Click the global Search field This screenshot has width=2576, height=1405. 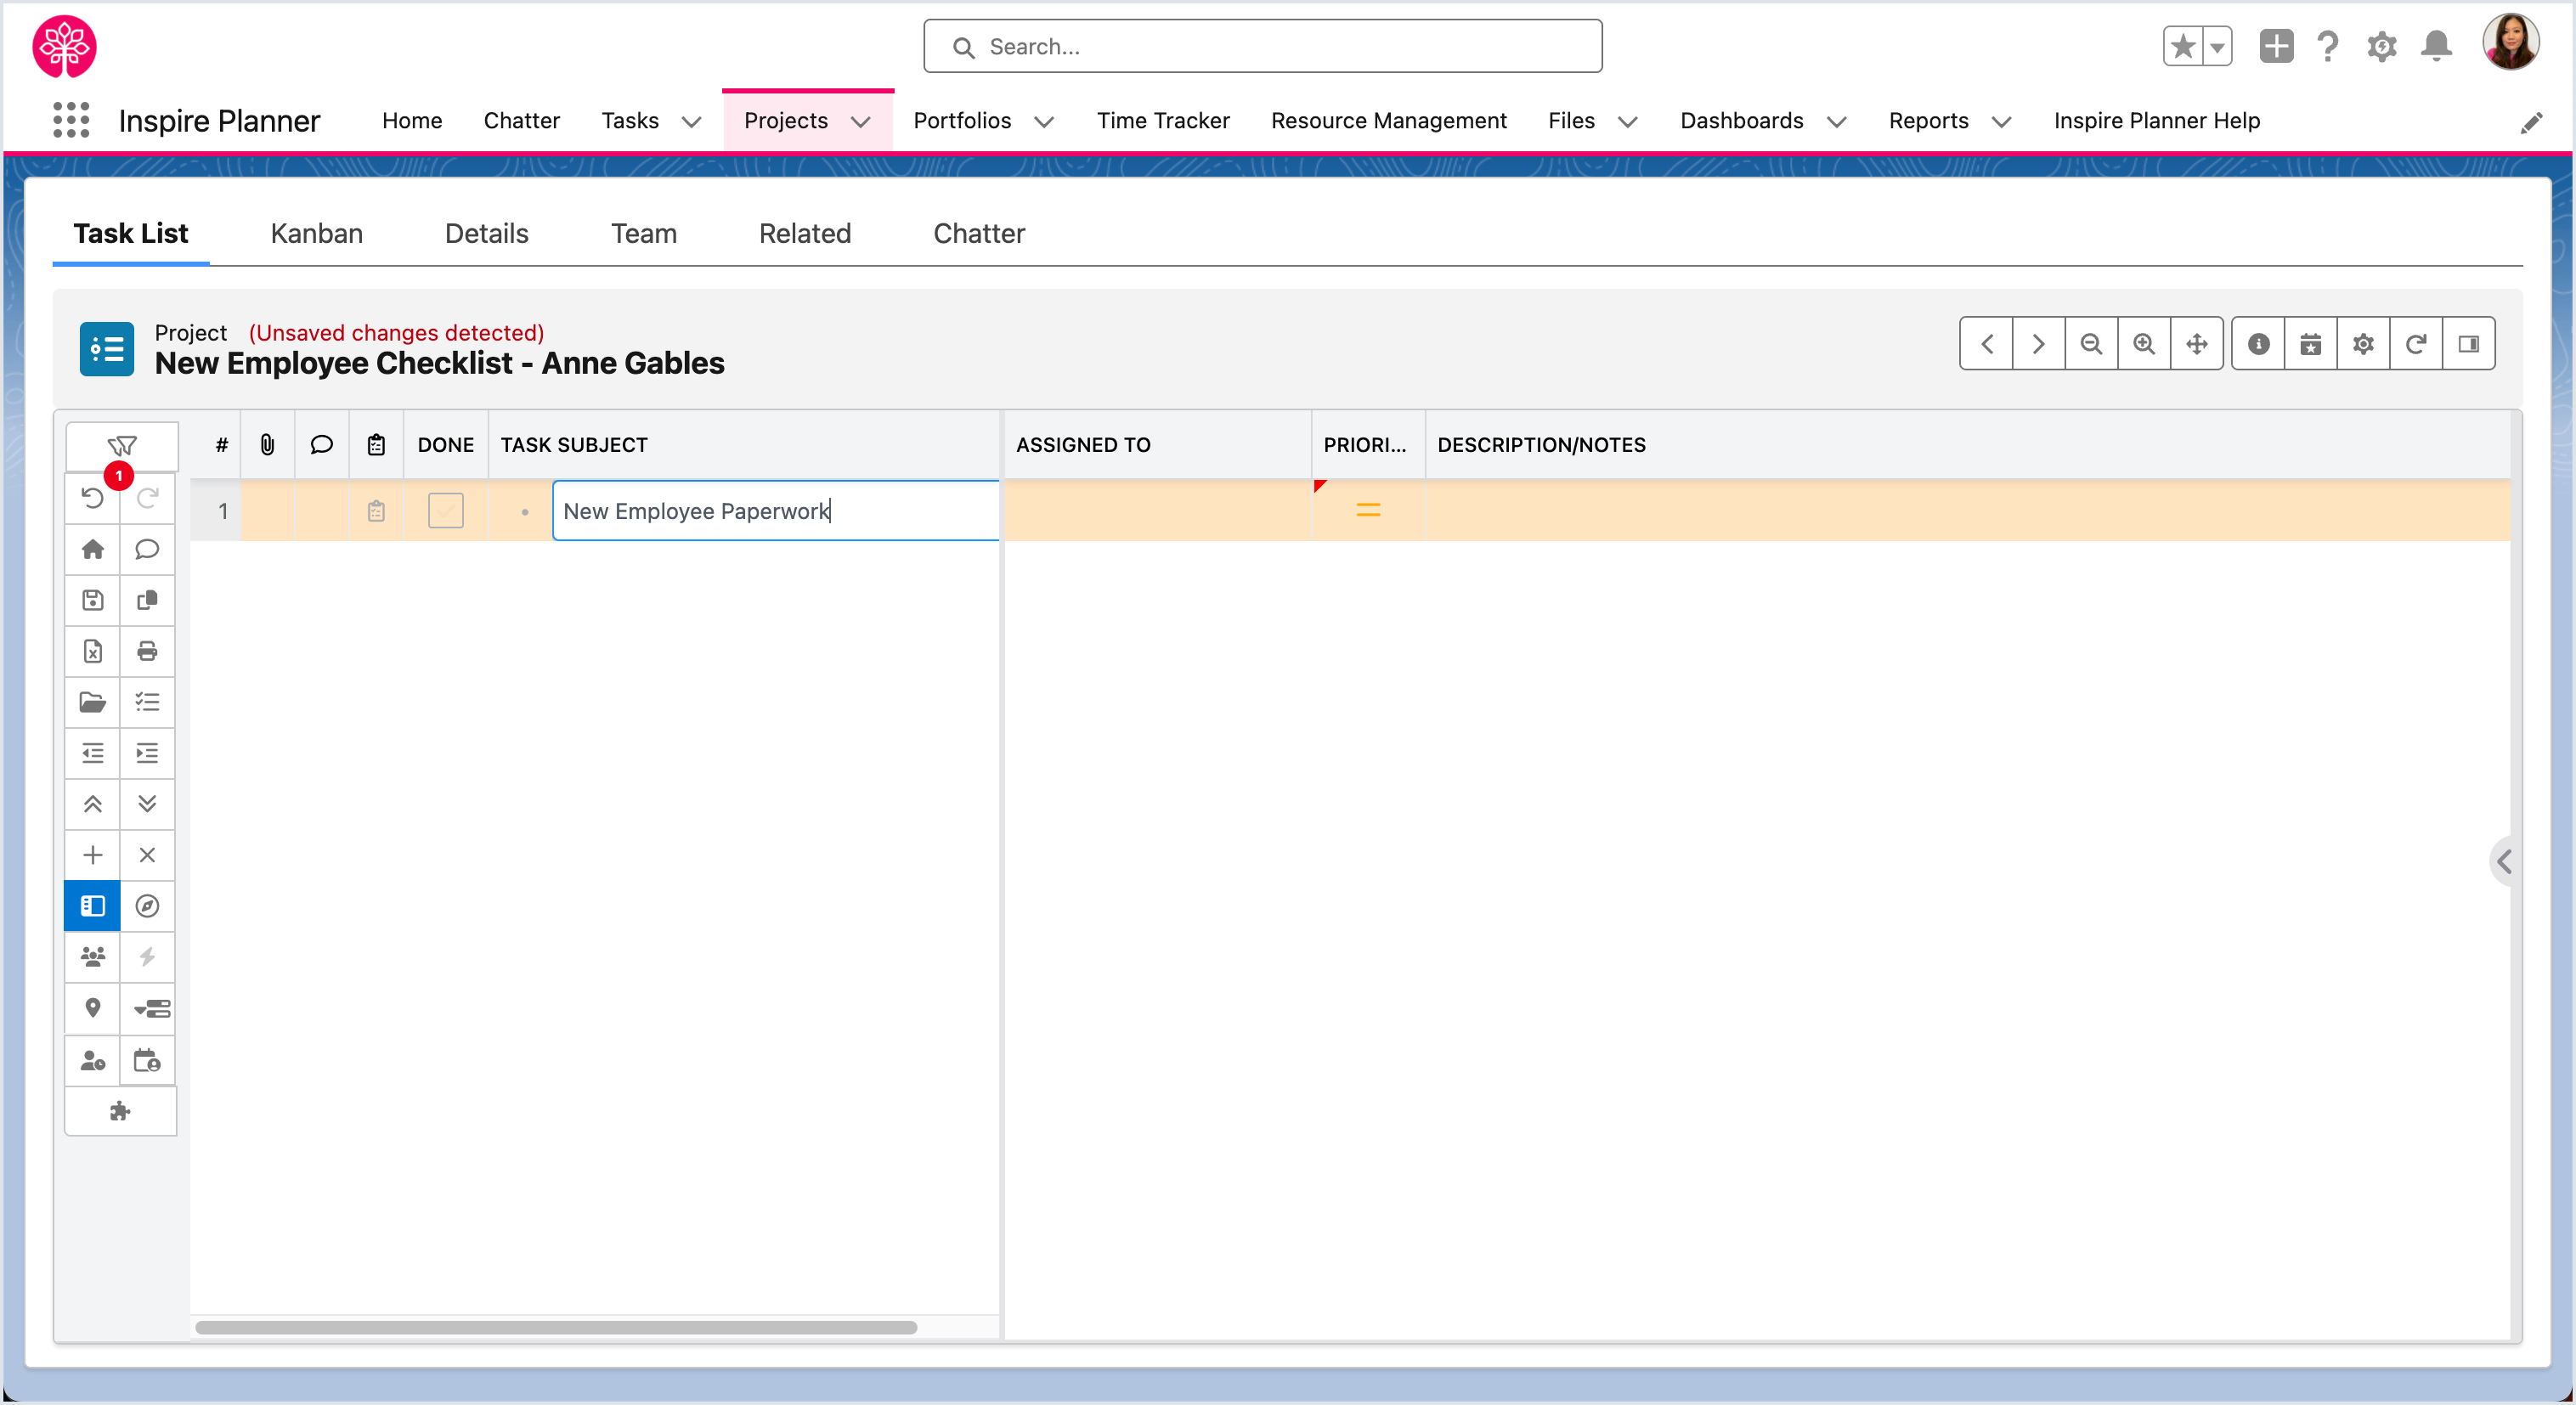pos(1262,46)
